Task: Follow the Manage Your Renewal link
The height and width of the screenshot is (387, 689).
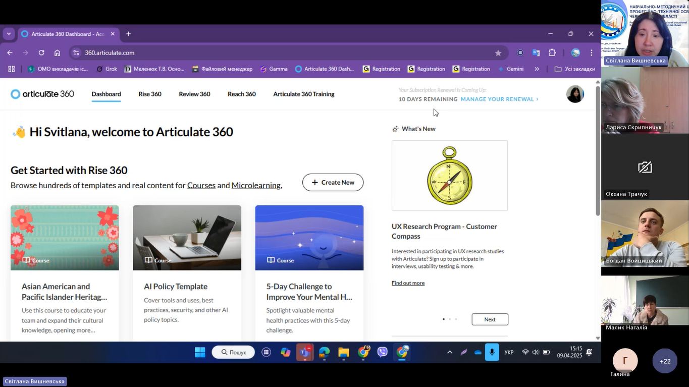Action: [499, 99]
